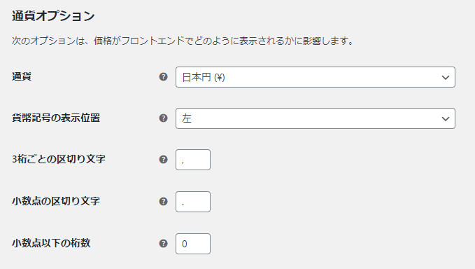475x269 pixels.
Task: Click the 通貨オプション section heading
Action: (x=53, y=16)
